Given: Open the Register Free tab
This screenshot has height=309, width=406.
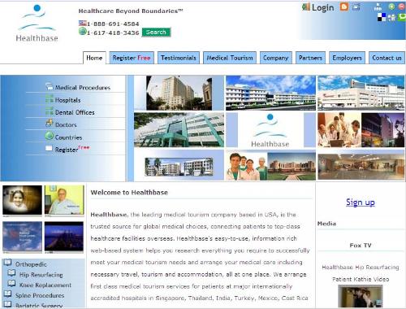Looking at the screenshot, I should tap(132, 58).
